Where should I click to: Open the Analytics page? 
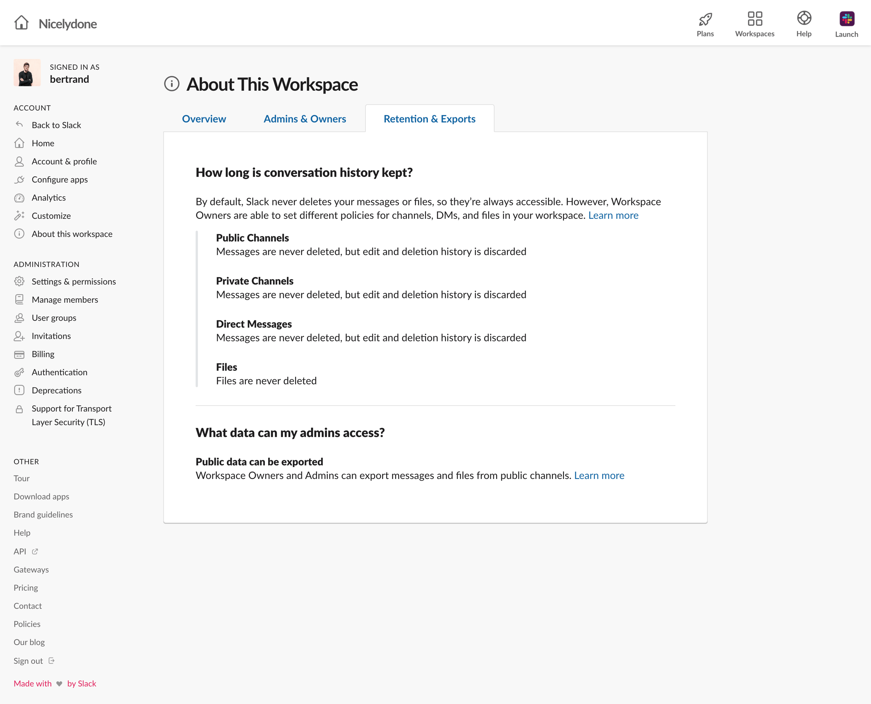coord(49,197)
